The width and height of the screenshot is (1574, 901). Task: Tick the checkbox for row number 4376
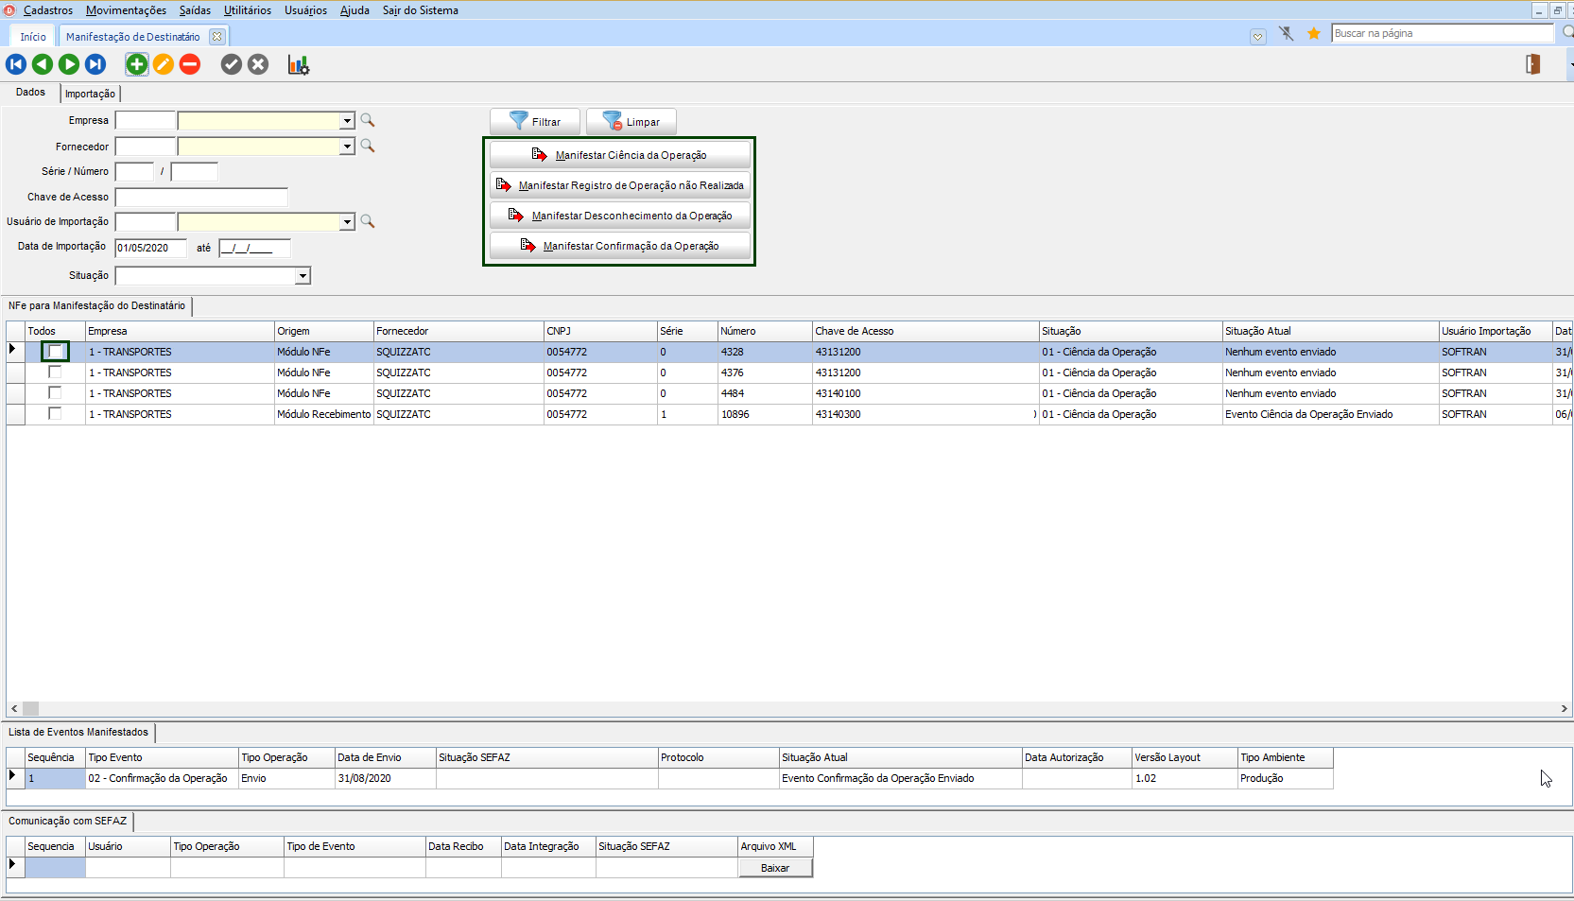coord(55,373)
